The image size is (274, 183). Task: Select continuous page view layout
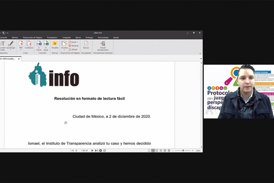pyautogui.click(x=153, y=151)
